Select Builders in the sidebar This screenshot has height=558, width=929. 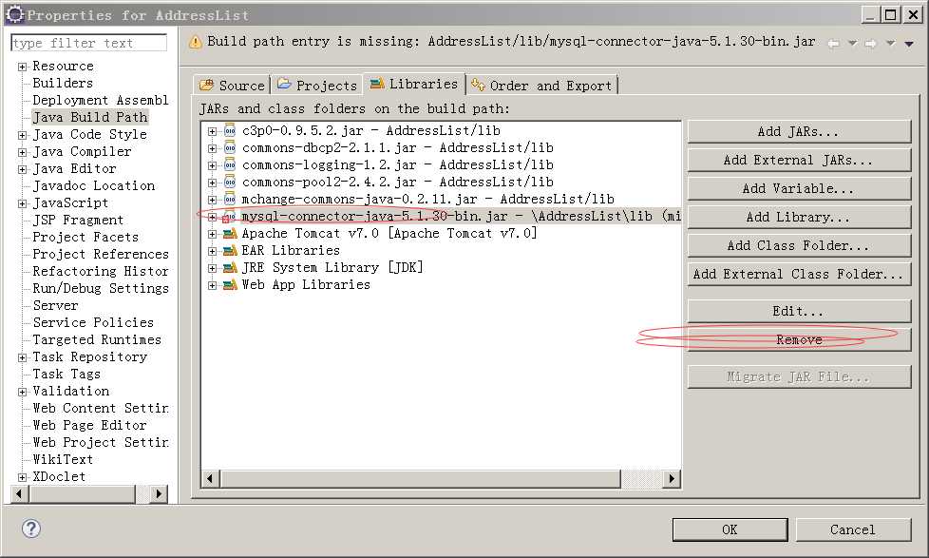[x=63, y=83]
